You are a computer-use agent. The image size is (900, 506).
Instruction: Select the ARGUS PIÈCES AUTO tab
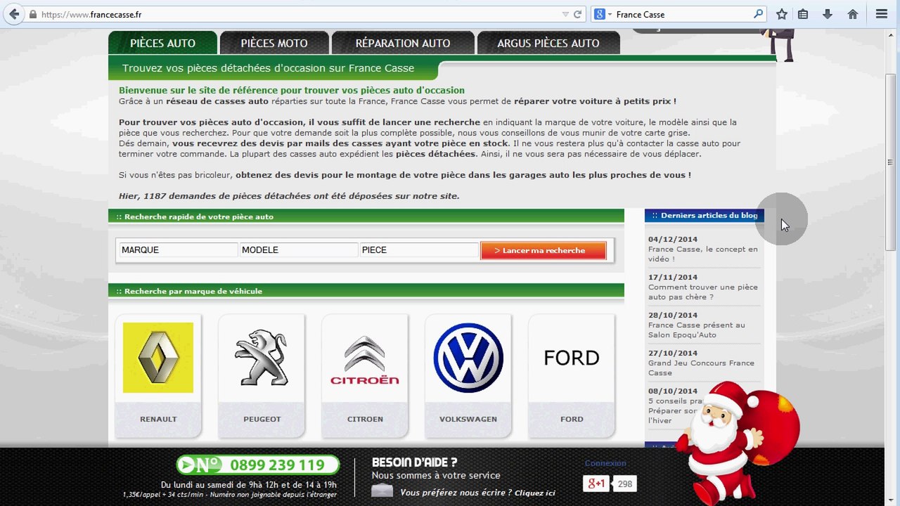pyautogui.click(x=548, y=43)
